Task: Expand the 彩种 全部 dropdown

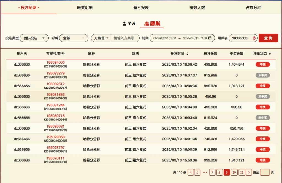Action: tap(74, 38)
